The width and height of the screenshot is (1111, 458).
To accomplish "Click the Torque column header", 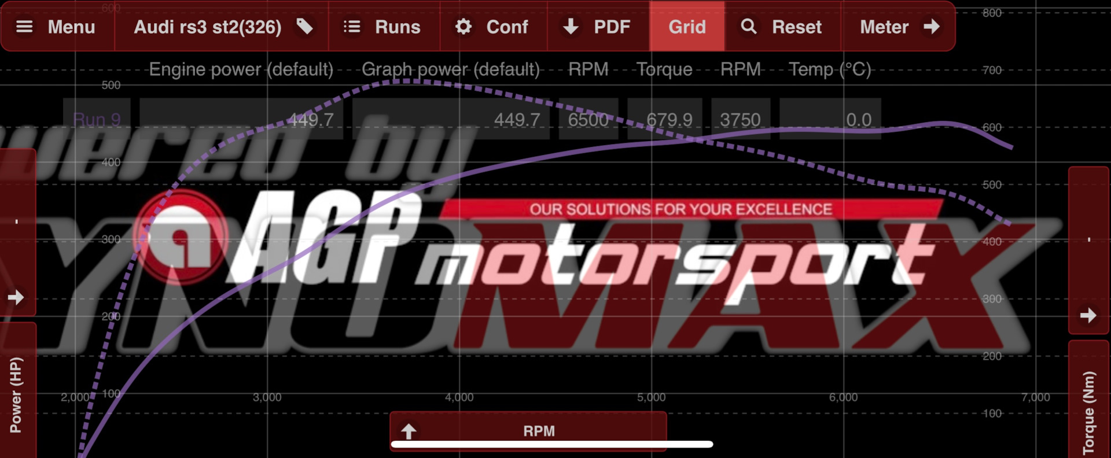I will pyautogui.click(x=664, y=69).
